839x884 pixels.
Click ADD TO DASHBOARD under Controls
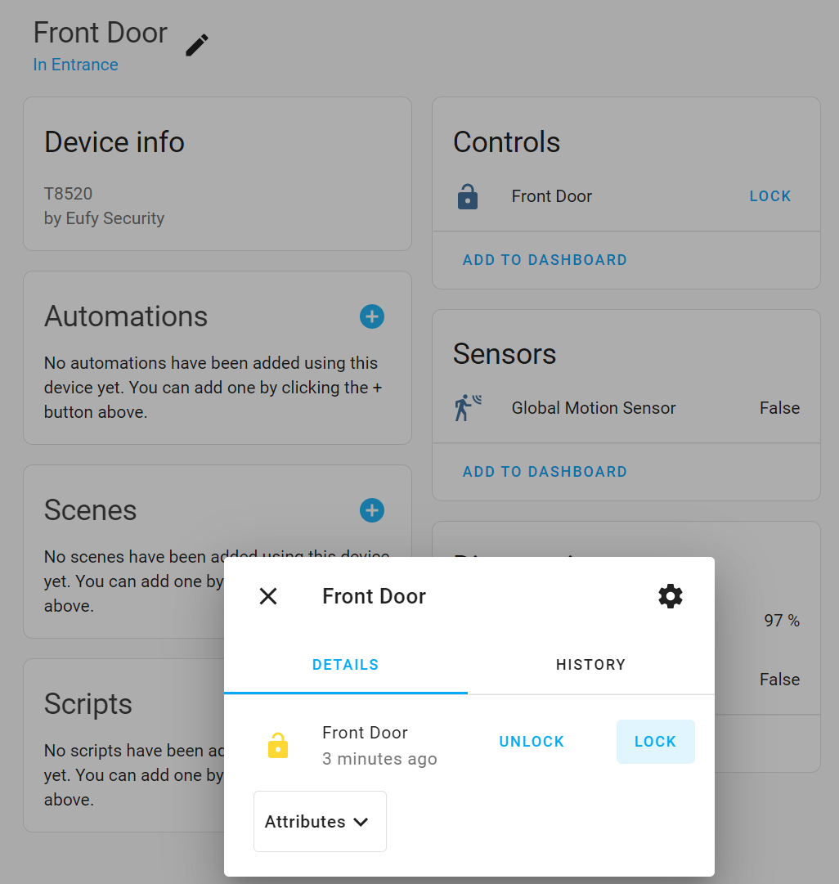[x=545, y=259]
